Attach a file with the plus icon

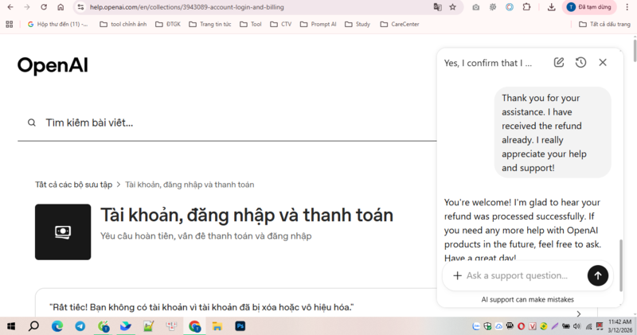point(457,275)
